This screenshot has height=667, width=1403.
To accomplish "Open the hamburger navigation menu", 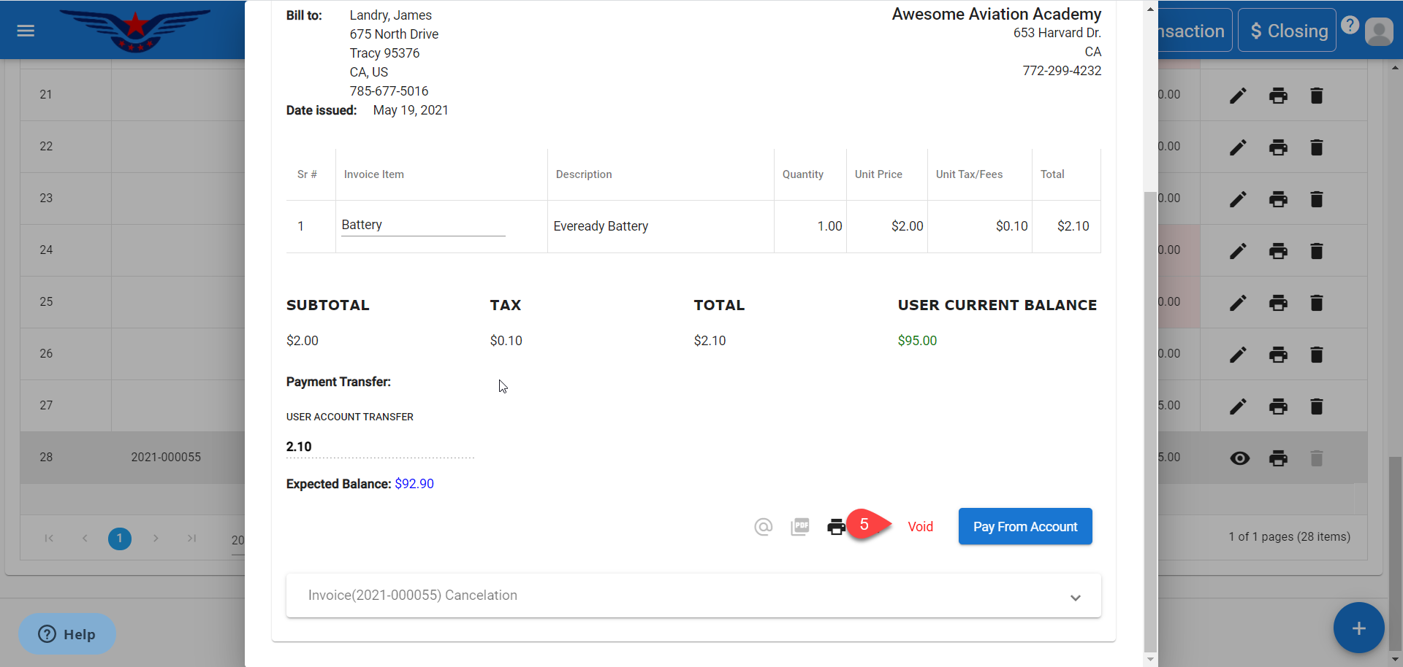I will (26, 31).
